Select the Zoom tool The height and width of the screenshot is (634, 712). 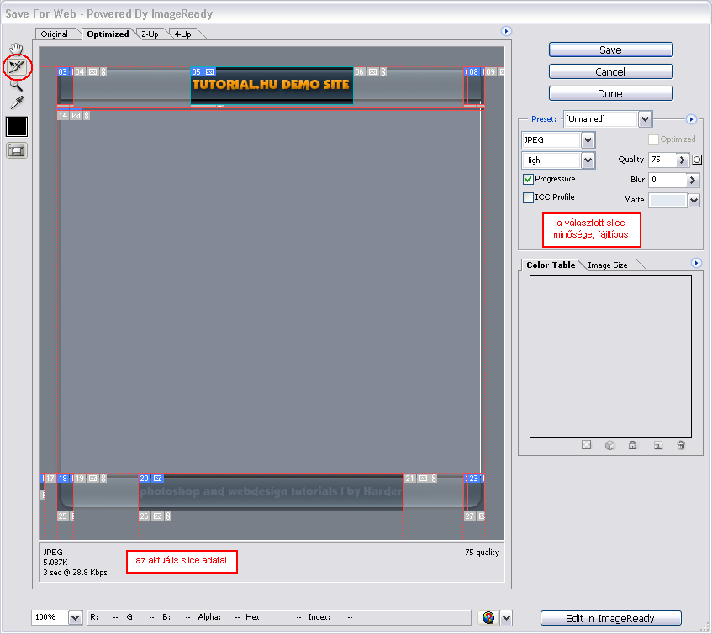click(x=16, y=84)
